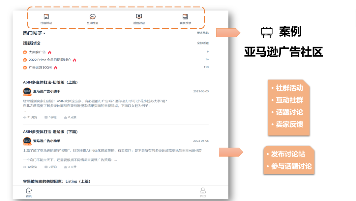Like the 进阶版 post with 2 点赞
Viewport: 356px width, 201px height.
(x=65, y=167)
